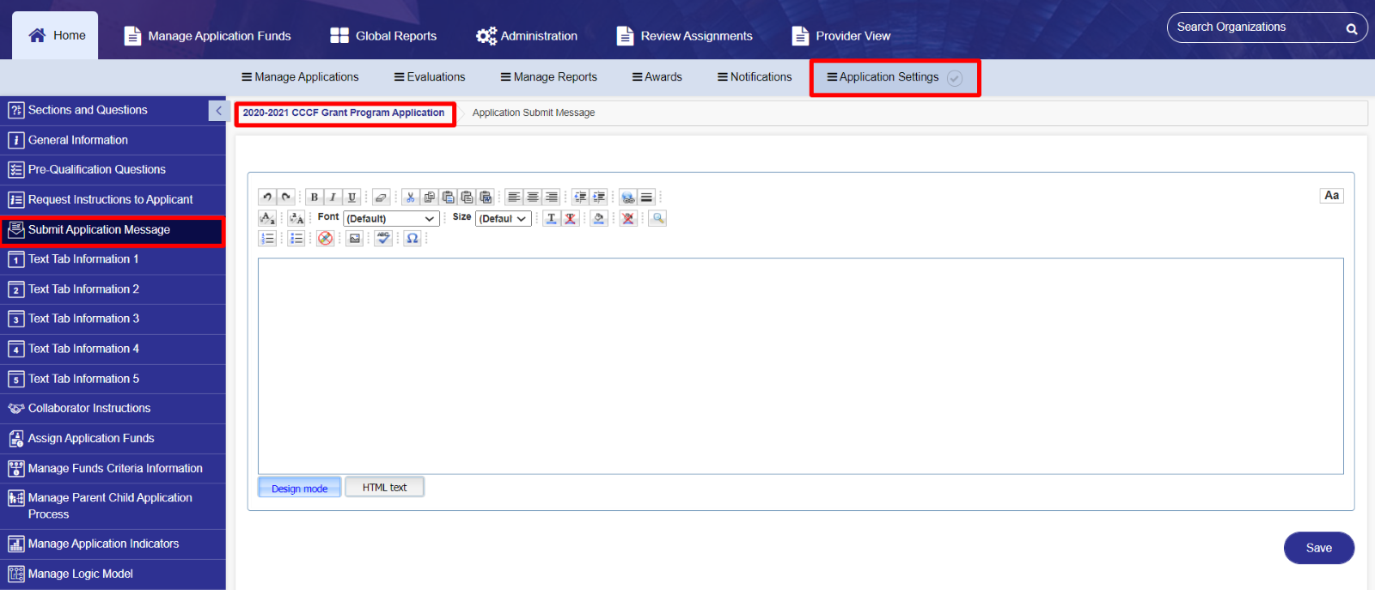Click the scissors Cut icon

[x=411, y=197]
